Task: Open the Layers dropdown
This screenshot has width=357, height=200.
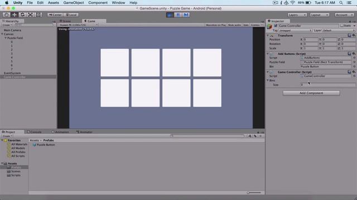Action: pyautogui.click(x=297, y=15)
